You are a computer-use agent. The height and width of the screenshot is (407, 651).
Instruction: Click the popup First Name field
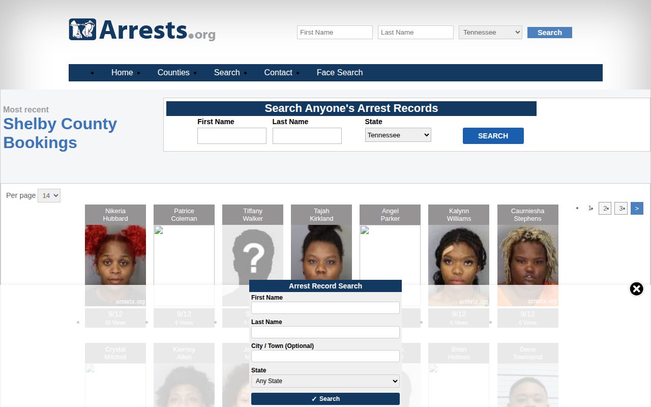(325, 308)
